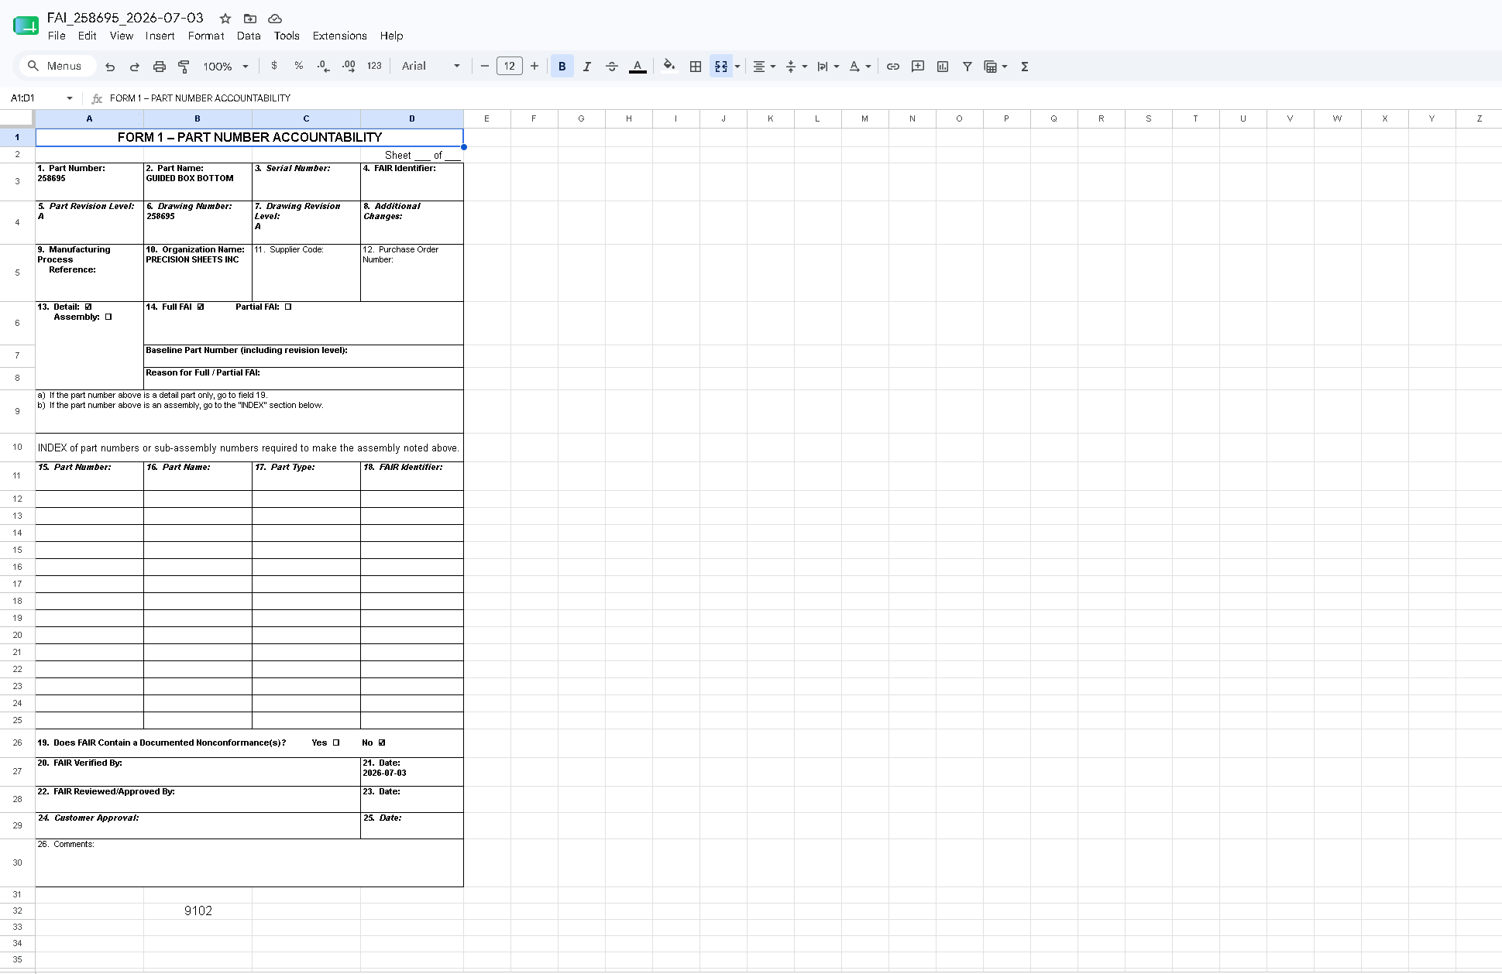Click the title cell FORM 1 – PART NUMBER ACCOUNTABILITY
The height and width of the screenshot is (974, 1502).
[249, 137]
